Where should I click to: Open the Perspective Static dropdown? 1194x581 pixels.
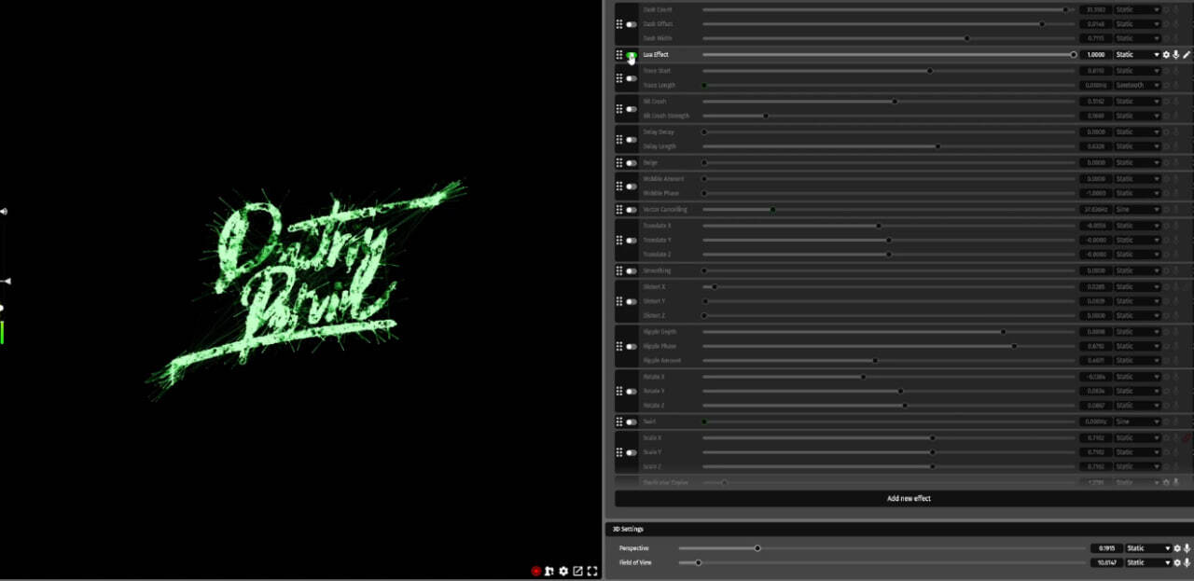[1148, 548]
